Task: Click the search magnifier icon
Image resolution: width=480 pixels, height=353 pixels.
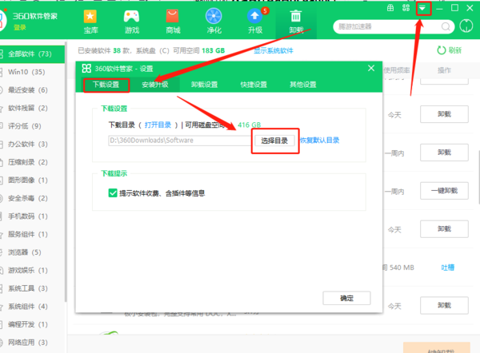Action: point(444,26)
